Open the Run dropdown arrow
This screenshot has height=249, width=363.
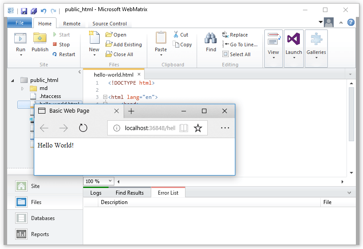click(x=21, y=55)
